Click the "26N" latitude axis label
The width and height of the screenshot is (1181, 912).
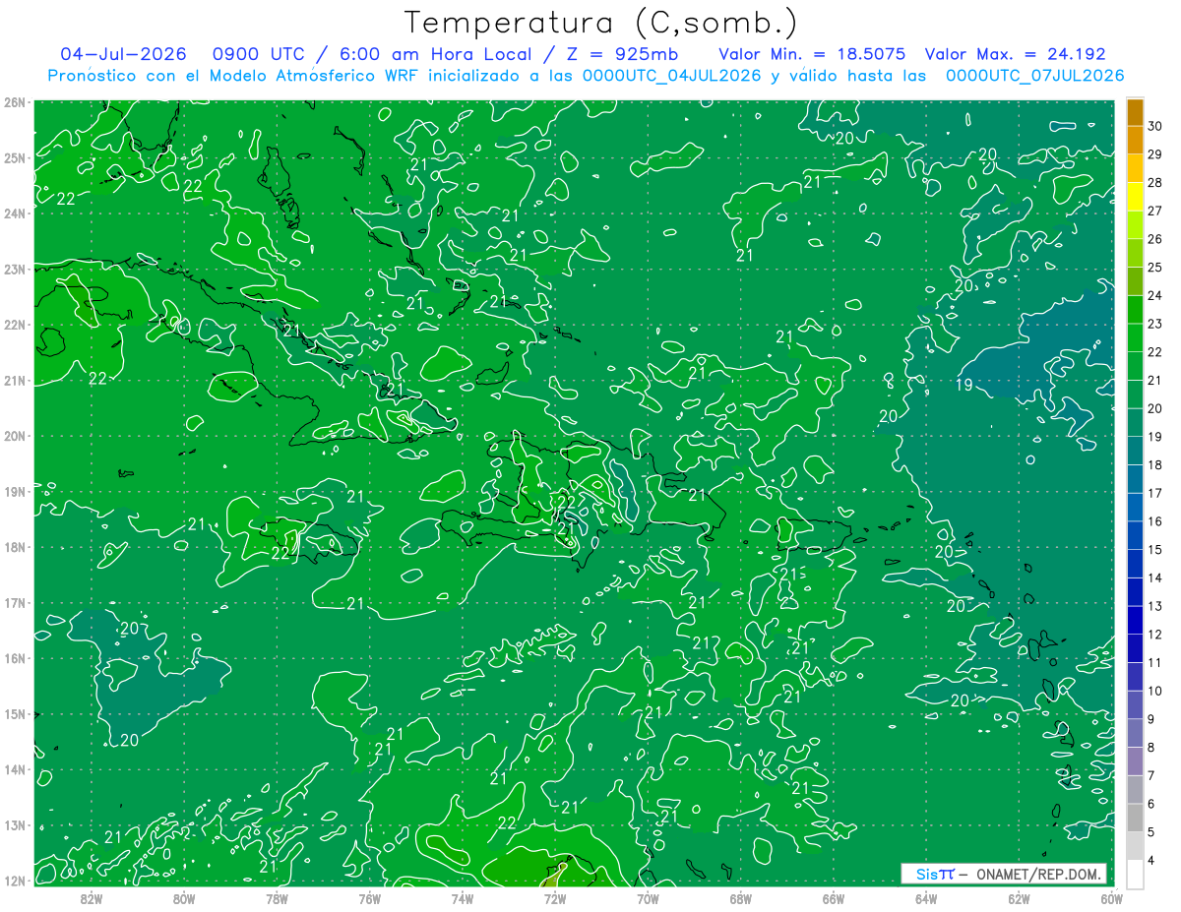click(14, 102)
